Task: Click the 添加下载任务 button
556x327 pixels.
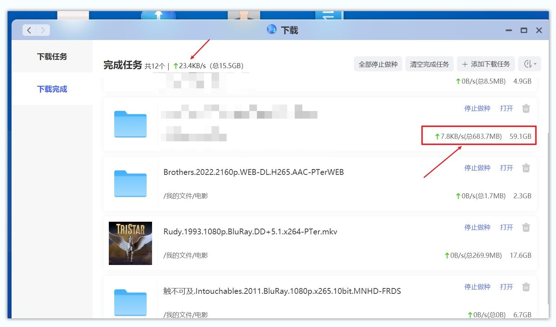Action: pyautogui.click(x=486, y=64)
